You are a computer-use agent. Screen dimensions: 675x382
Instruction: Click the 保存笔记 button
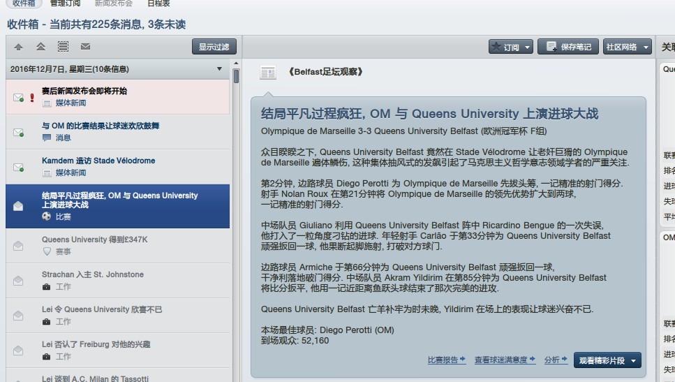(x=568, y=47)
